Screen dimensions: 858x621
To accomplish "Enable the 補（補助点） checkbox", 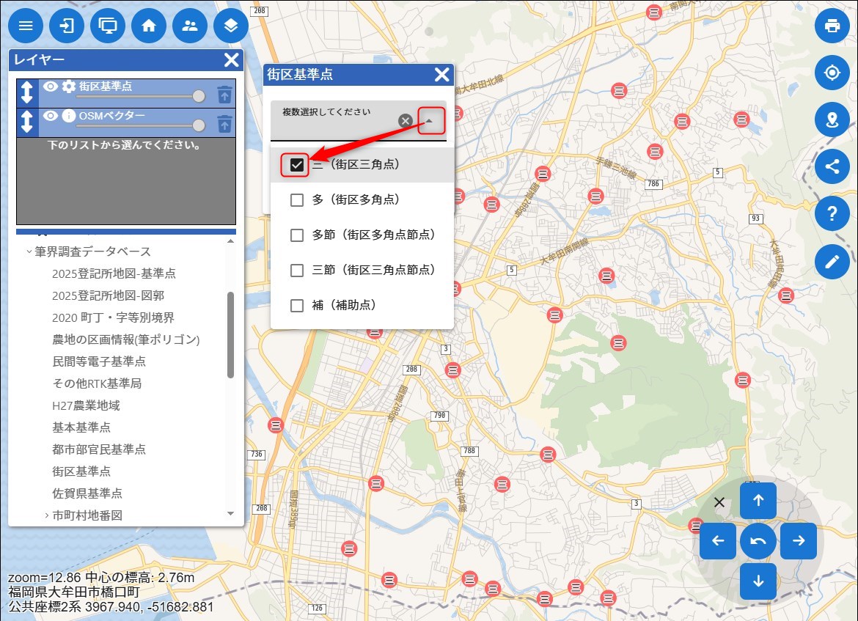I will pyautogui.click(x=297, y=306).
